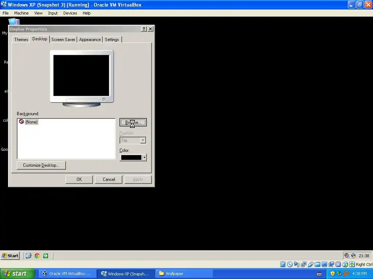Screen dimensions: 373x279
Task: Switch to the Appearance tab
Action: click(90, 40)
